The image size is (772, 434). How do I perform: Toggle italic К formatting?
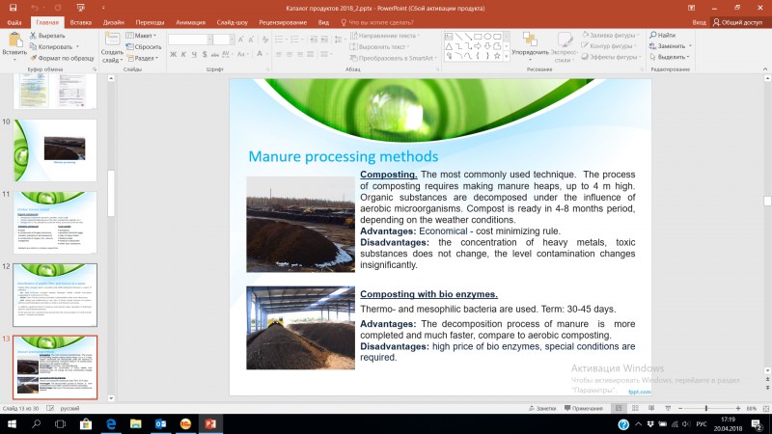pyautogui.click(x=183, y=54)
